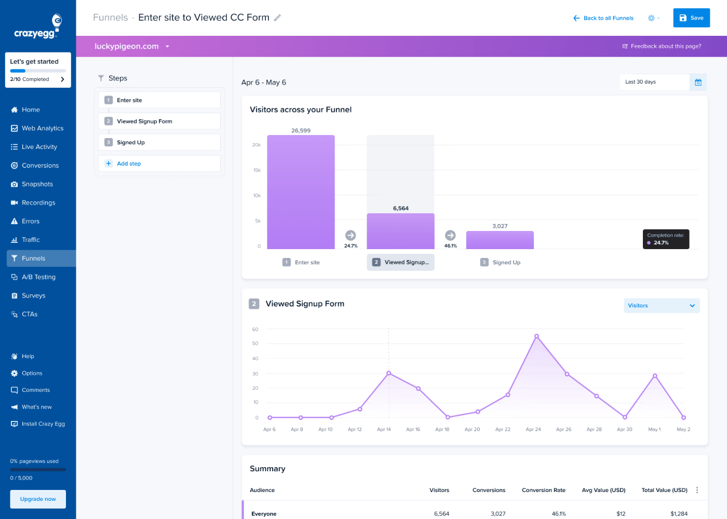Open the luckypigeon.com site selector
Image resolution: width=727 pixels, height=519 pixels.
(x=132, y=46)
